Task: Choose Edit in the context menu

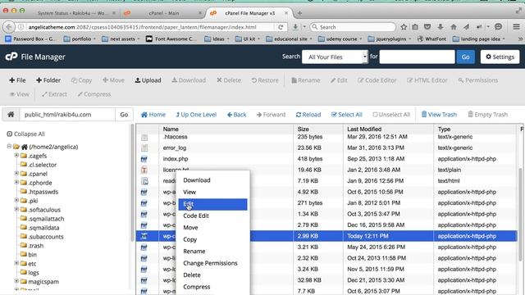Action: [x=212, y=204]
